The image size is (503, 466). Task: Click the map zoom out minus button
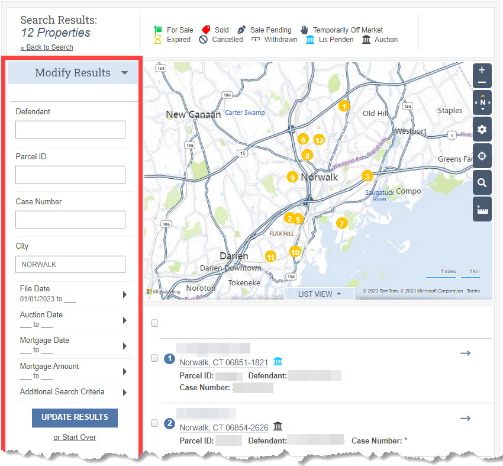[x=482, y=82]
